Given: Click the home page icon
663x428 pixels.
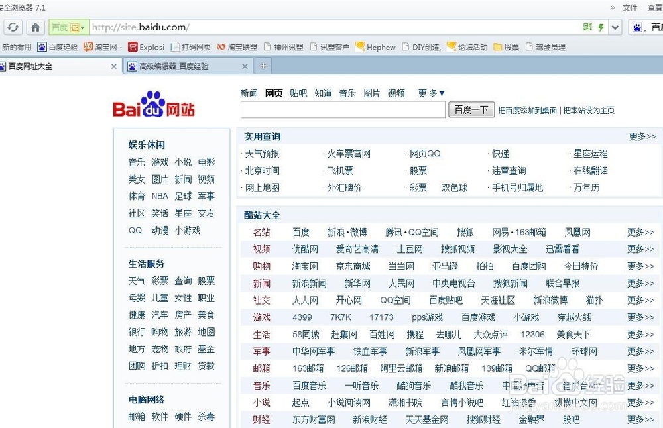Looking at the screenshot, I should click(36, 27).
